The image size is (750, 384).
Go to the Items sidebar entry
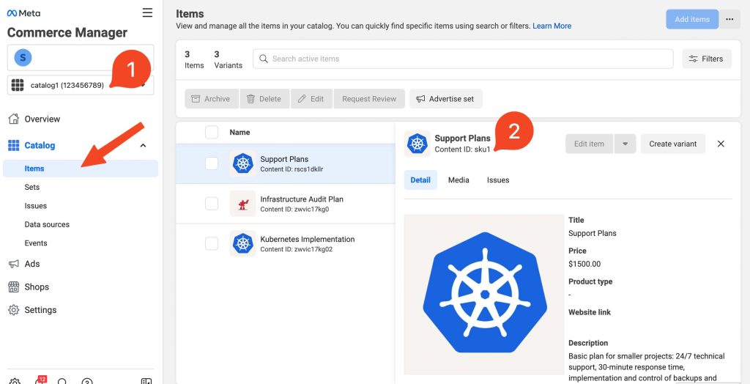(81, 169)
